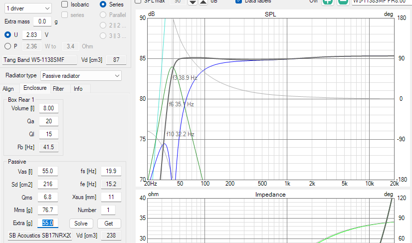
Task: Click the green plus overlay add button
Action: click(x=327, y=2)
